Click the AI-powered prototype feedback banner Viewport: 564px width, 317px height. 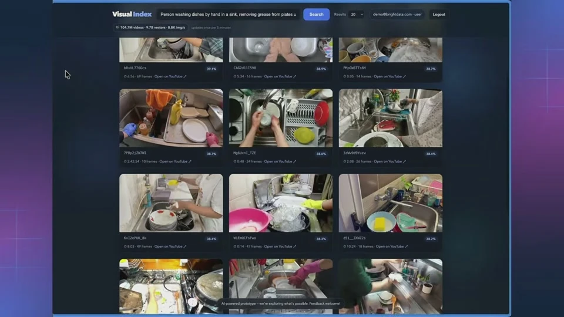click(x=281, y=303)
